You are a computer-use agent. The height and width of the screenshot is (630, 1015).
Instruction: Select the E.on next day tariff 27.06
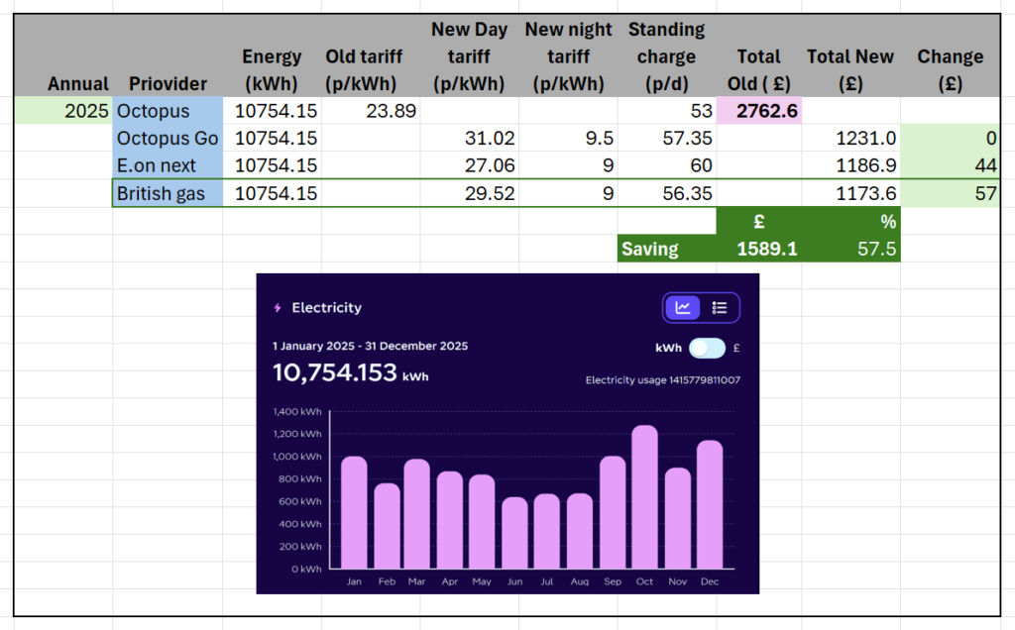pos(469,165)
